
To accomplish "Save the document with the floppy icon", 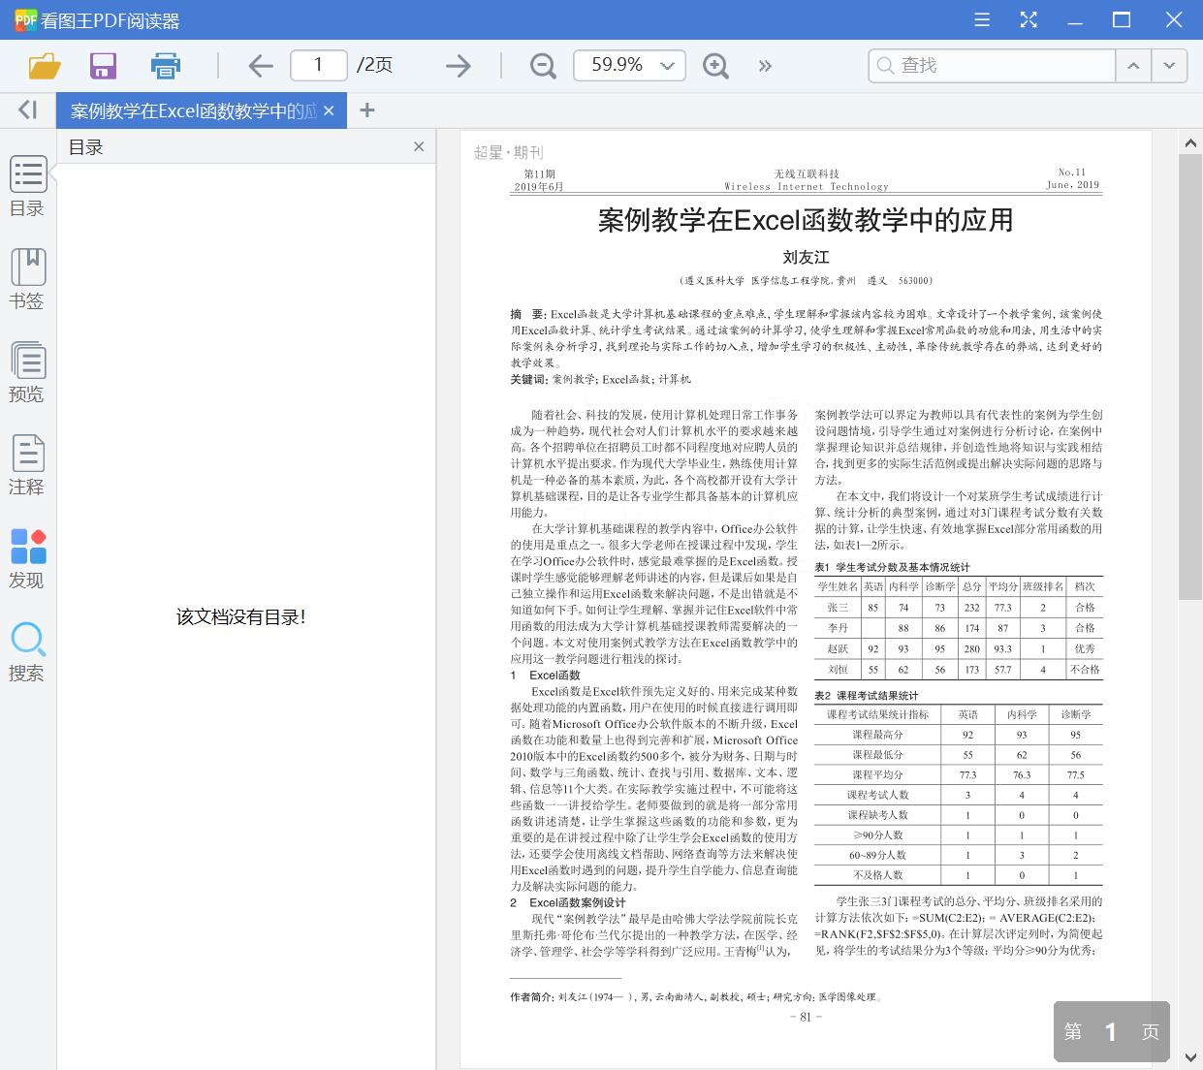I will tap(103, 66).
